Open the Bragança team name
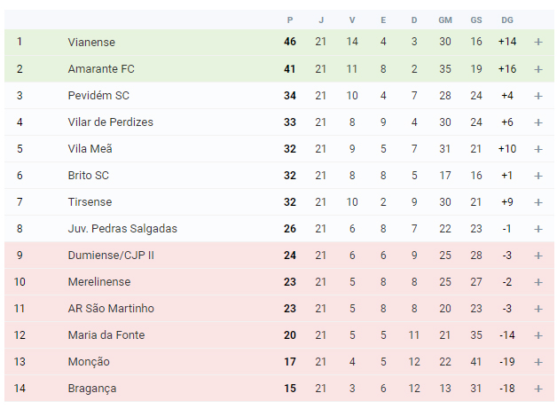This screenshot has height=409, width=557. (92, 389)
